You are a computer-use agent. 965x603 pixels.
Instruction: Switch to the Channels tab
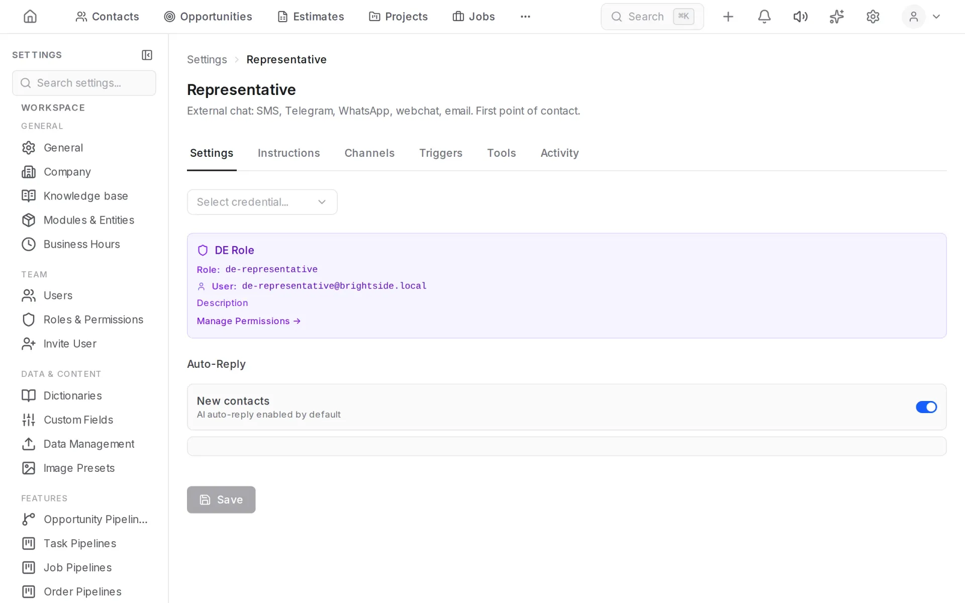coord(369,153)
